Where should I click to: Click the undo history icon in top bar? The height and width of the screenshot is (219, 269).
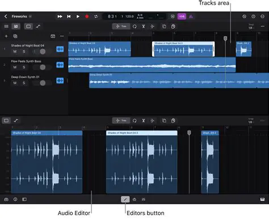coord(244,16)
